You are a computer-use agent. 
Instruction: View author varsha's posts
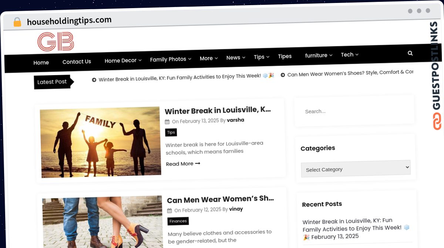(x=235, y=120)
